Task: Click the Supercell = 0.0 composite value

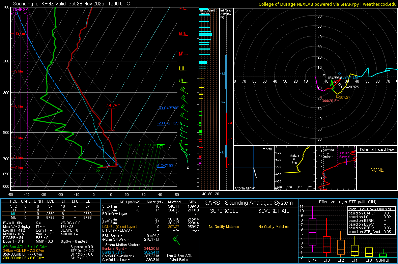Action: (x=82, y=247)
